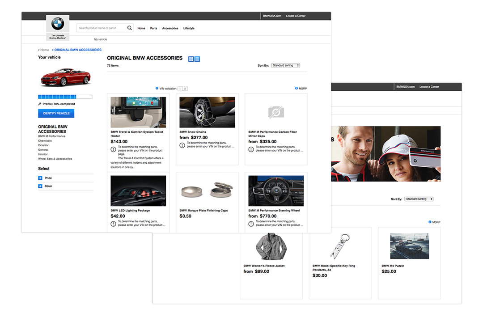Open the Chemicals category
Viewport: 483px width, 322px height.
[45, 141]
